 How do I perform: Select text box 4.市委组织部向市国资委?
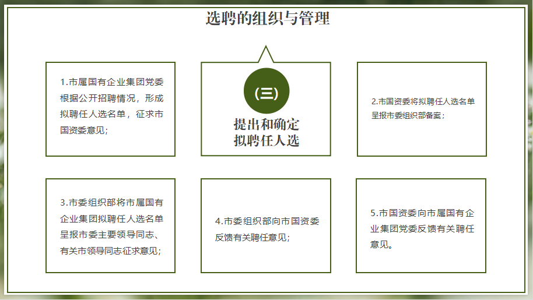[x=266, y=225]
